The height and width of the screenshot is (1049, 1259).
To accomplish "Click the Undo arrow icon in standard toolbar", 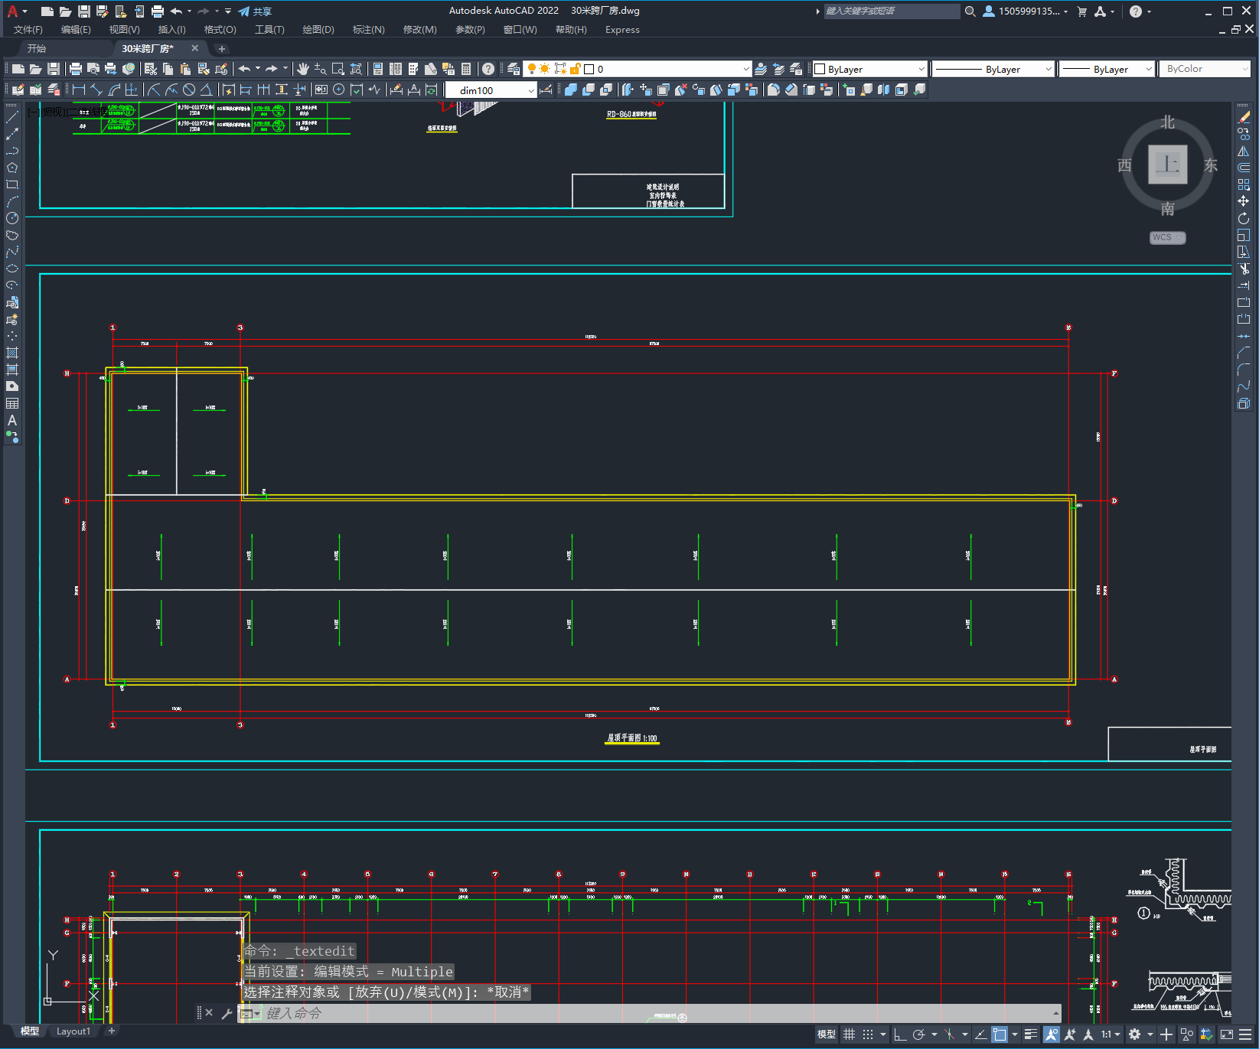I will pos(244,69).
